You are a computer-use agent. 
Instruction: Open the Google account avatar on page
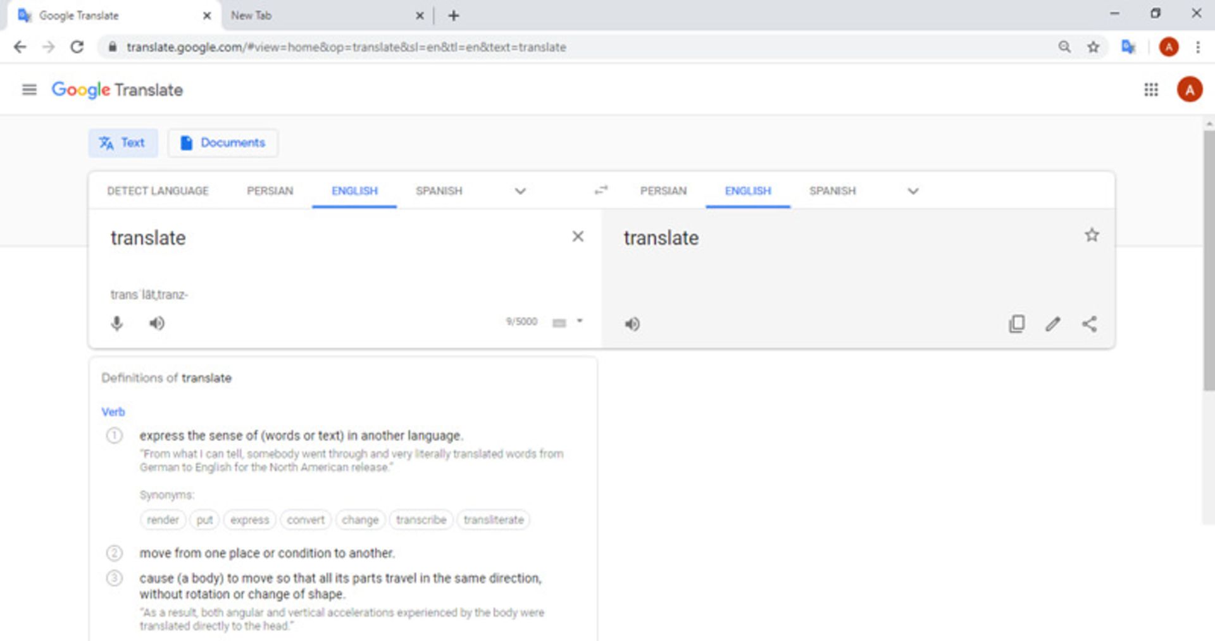(1190, 90)
